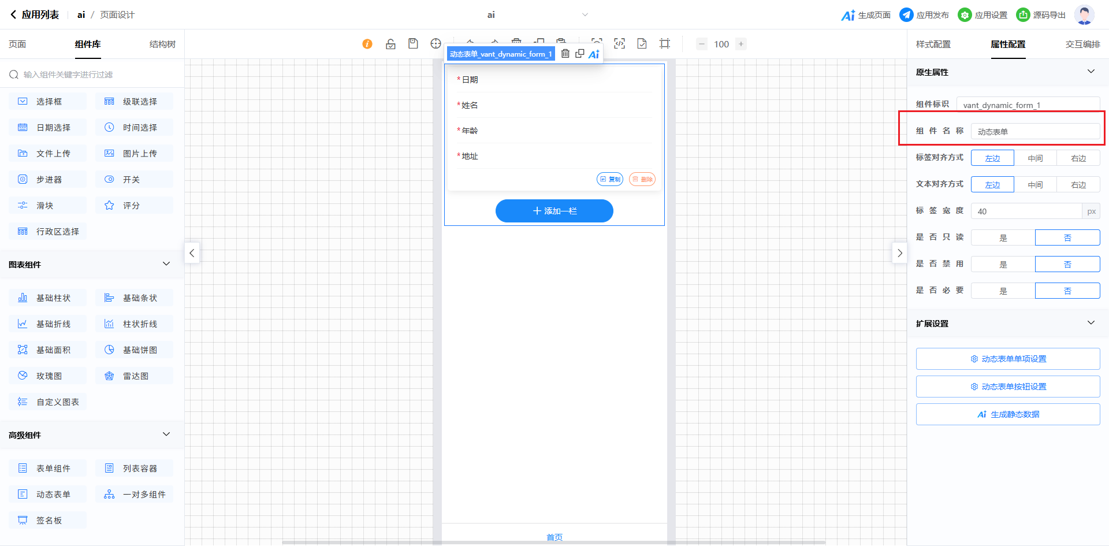The image size is (1109, 546).
Task: Click the save icon in toolbar
Action: click(x=413, y=44)
